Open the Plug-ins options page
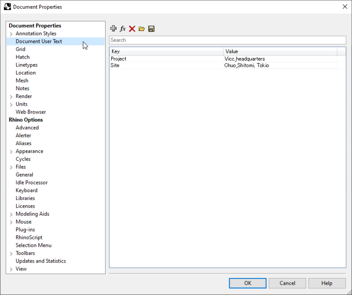352x295 pixels. pos(26,229)
